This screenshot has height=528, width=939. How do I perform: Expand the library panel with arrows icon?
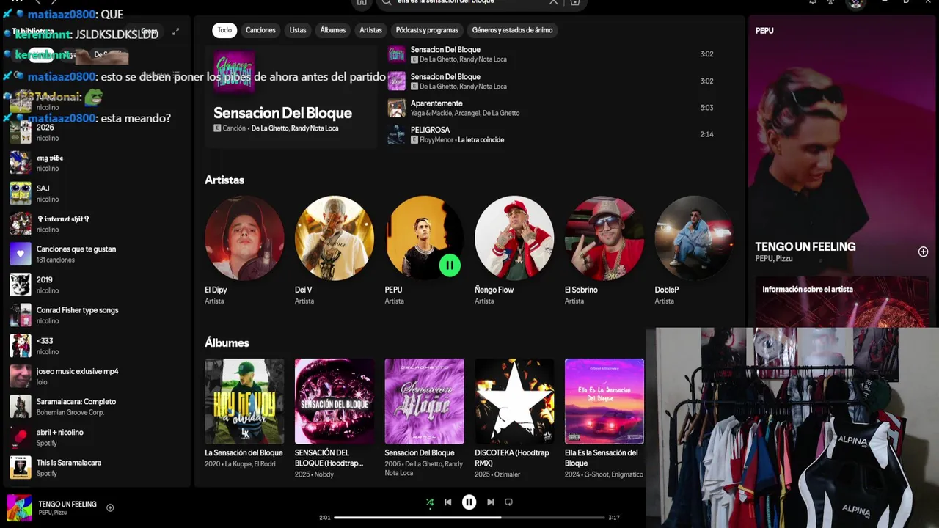175,32
